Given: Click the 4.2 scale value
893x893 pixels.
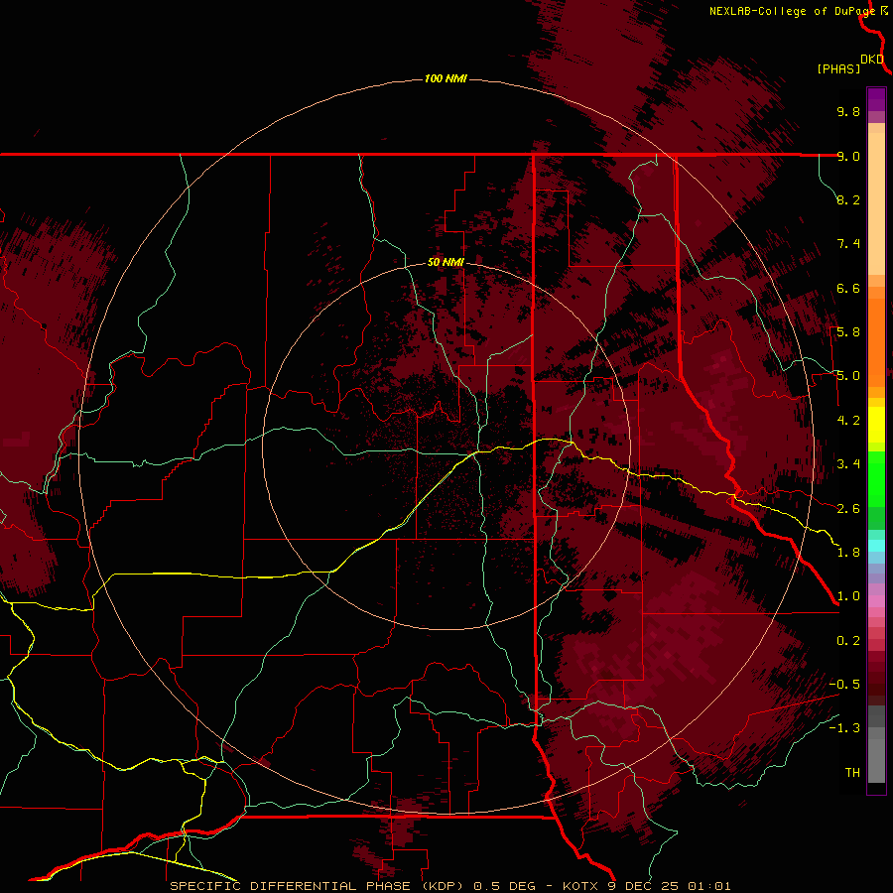Looking at the screenshot, I should [848, 421].
